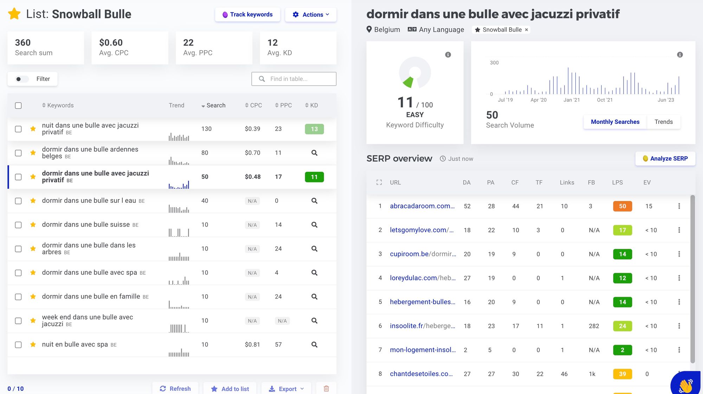Select the Monthly Searches tab
The image size is (703, 394).
tap(615, 122)
